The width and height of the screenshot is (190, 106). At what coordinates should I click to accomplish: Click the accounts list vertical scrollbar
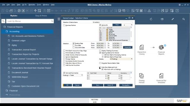click(131, 34)
